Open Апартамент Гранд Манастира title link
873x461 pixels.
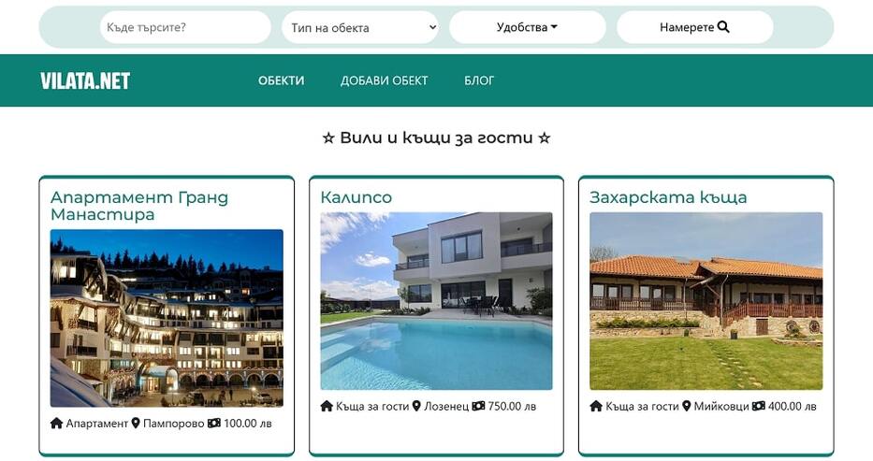[139, 206]
